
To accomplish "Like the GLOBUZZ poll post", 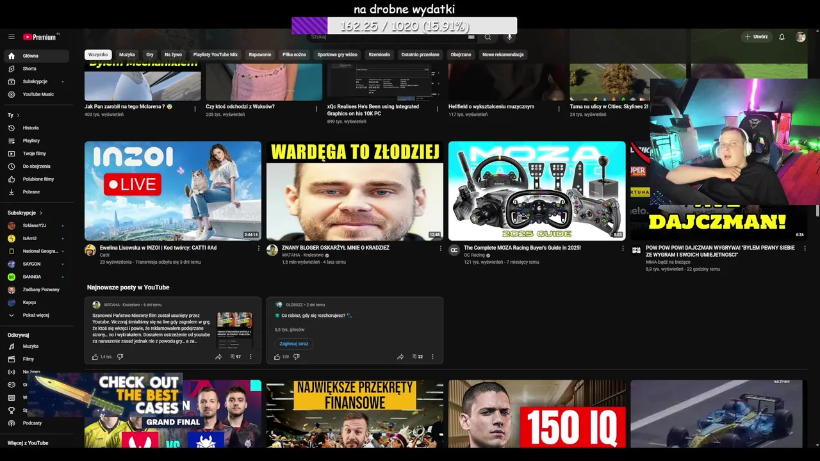I will point(277,357).
